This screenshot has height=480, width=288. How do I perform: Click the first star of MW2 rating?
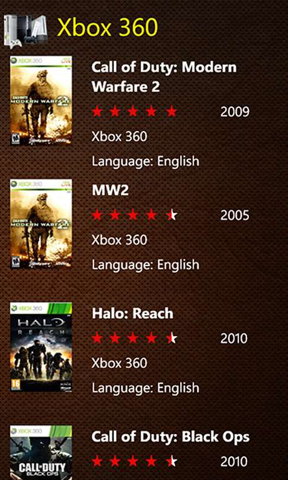(x=97, y=215)
